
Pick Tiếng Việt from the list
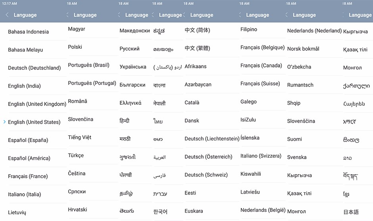79,137
